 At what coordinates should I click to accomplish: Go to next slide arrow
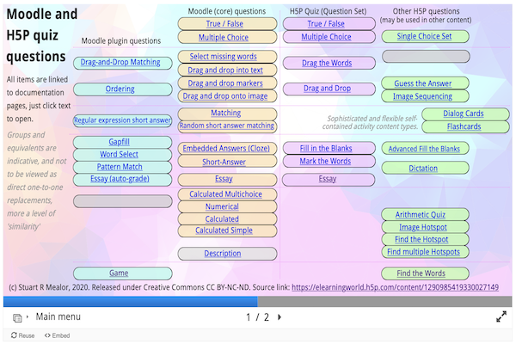pyautogui.click(x=279, y=317)
